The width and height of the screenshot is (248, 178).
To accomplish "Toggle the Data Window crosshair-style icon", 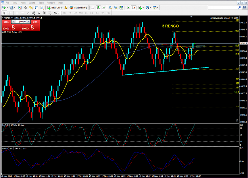I will [x=25, y=8].
